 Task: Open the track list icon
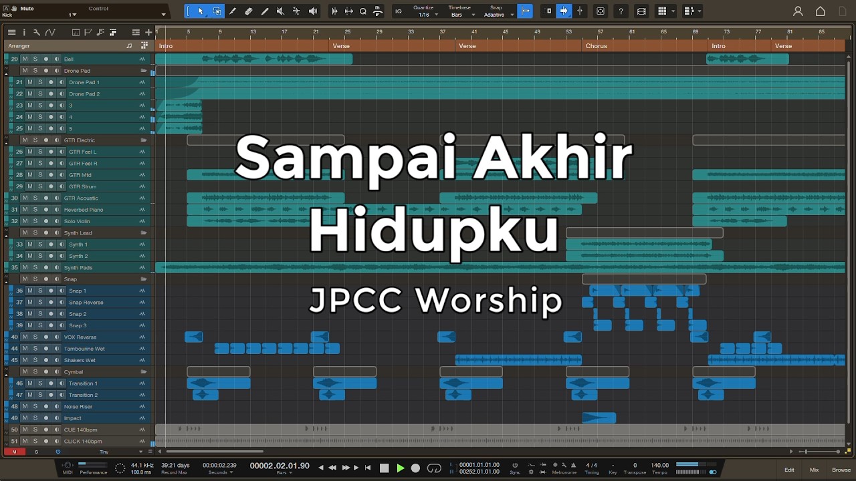[x=12, y=32]
